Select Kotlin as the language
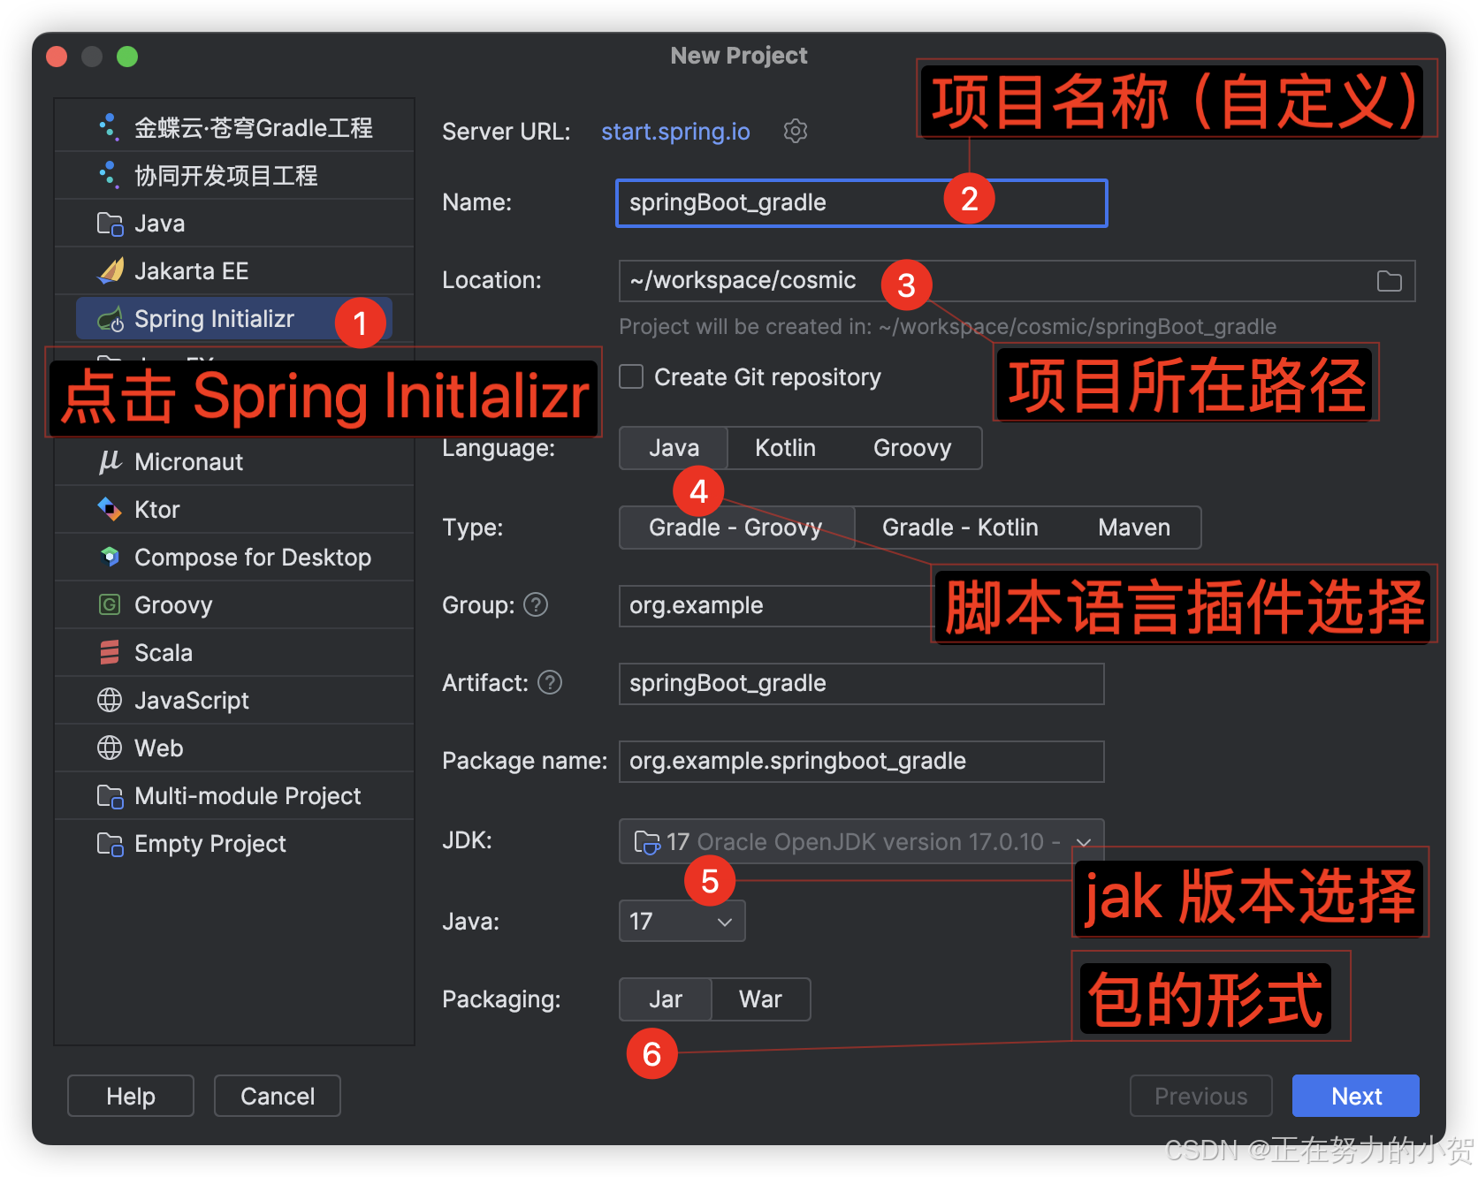Screen dimensions: 1478x1177 785,448
